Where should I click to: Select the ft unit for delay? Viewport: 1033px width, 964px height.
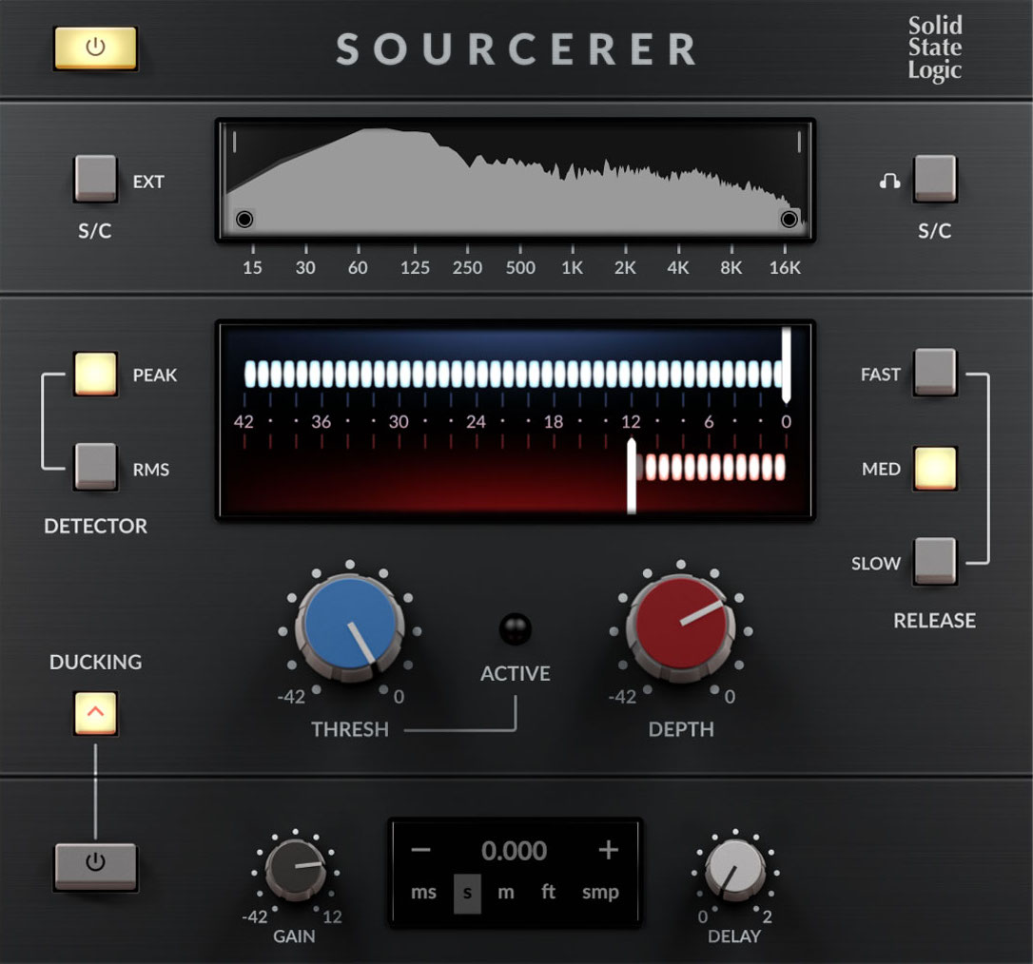point(549,893)
